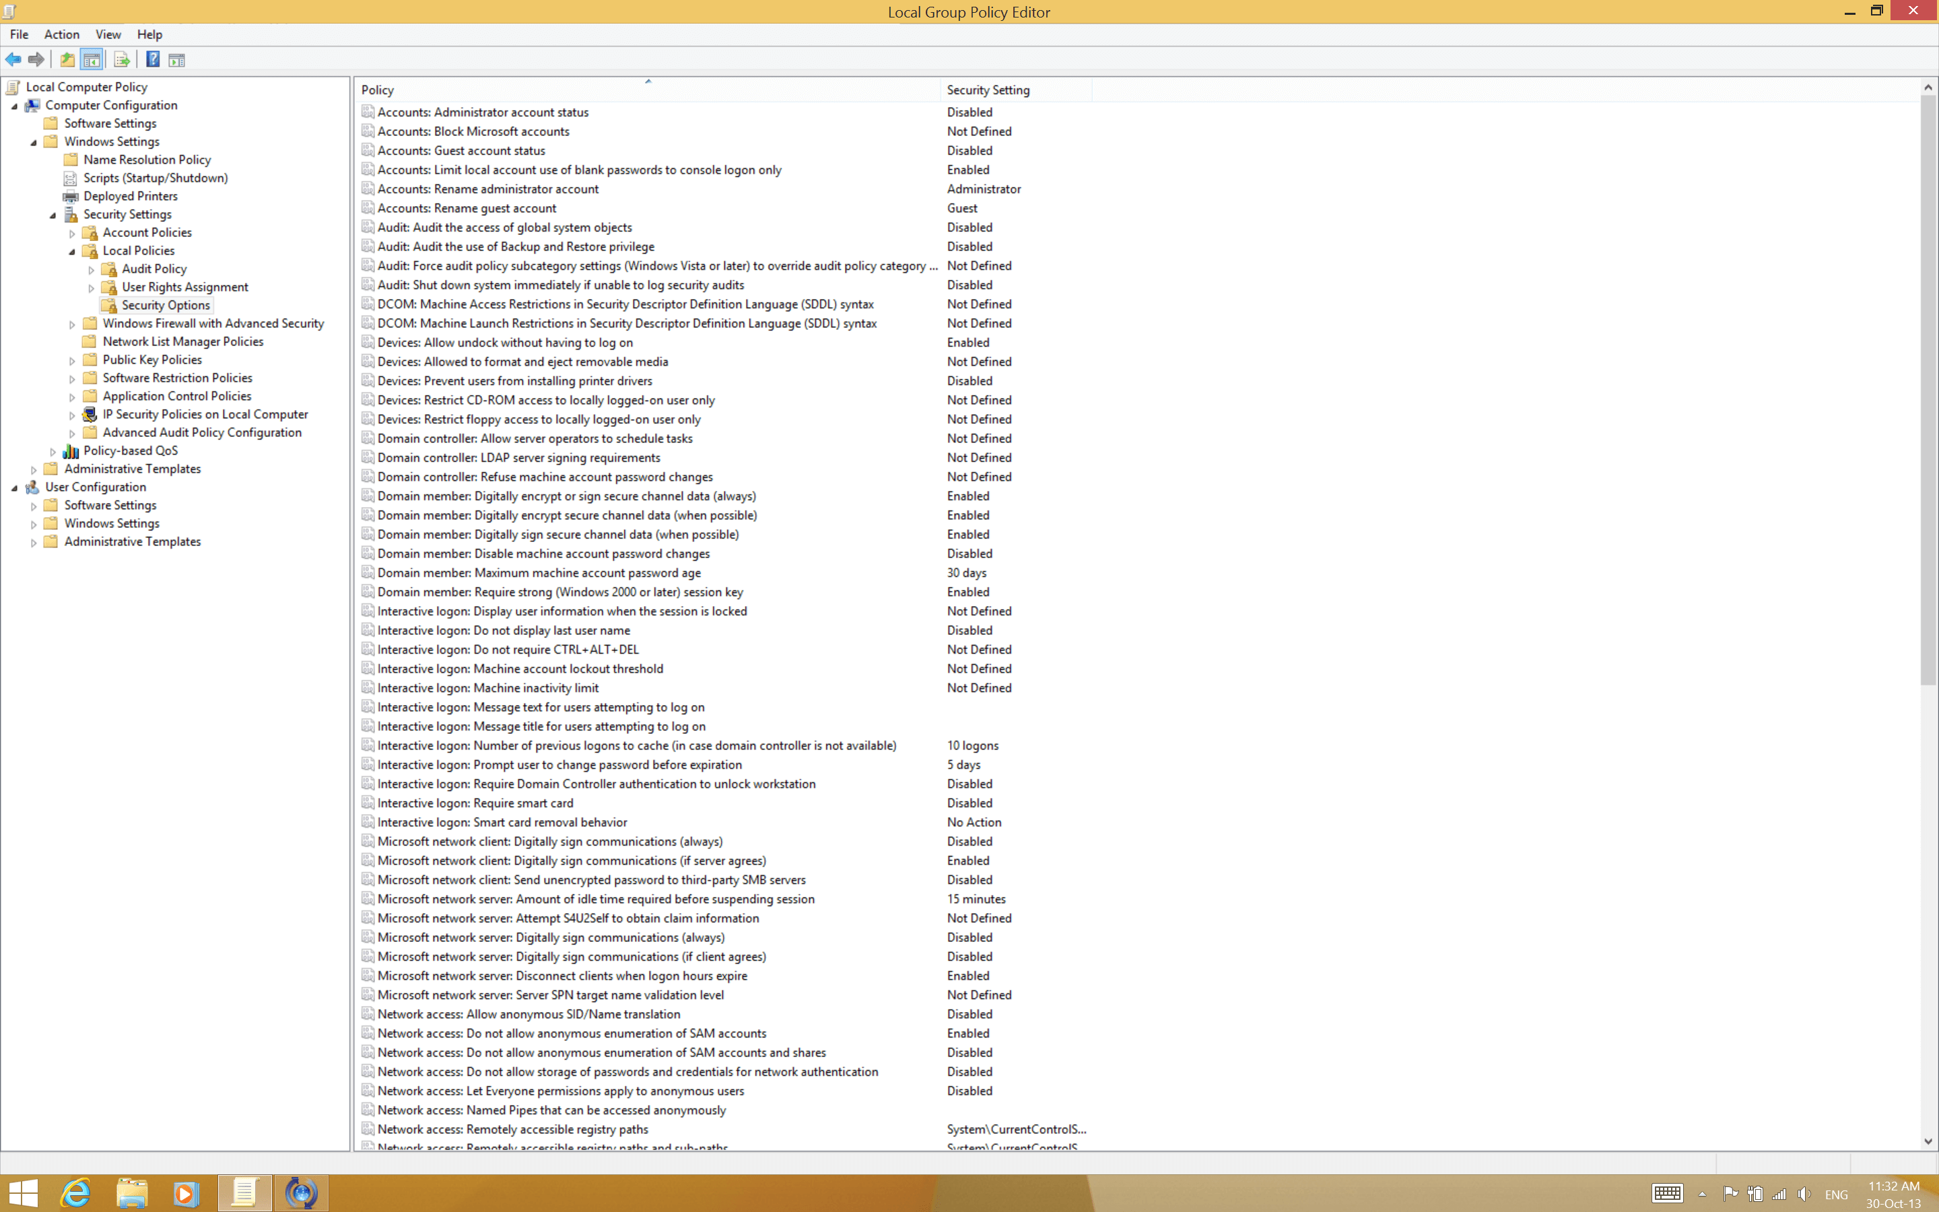
Task: Click the scroll down arrow of policy list
Action: [1928, 1141]
